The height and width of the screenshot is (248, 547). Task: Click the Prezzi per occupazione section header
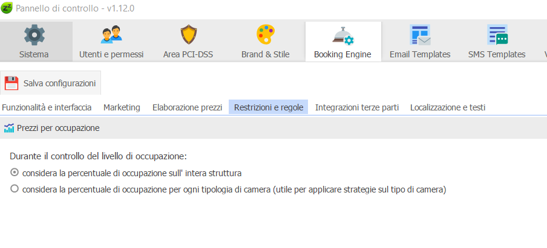[x=273, y=128]
